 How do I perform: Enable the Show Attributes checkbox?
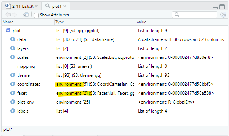point(36,15)
